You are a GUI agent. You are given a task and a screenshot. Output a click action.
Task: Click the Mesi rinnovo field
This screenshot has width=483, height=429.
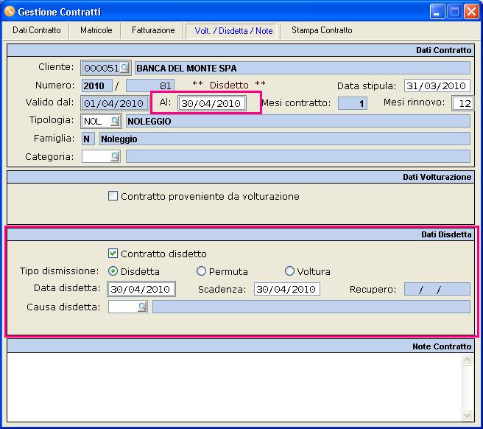(462, 103)
